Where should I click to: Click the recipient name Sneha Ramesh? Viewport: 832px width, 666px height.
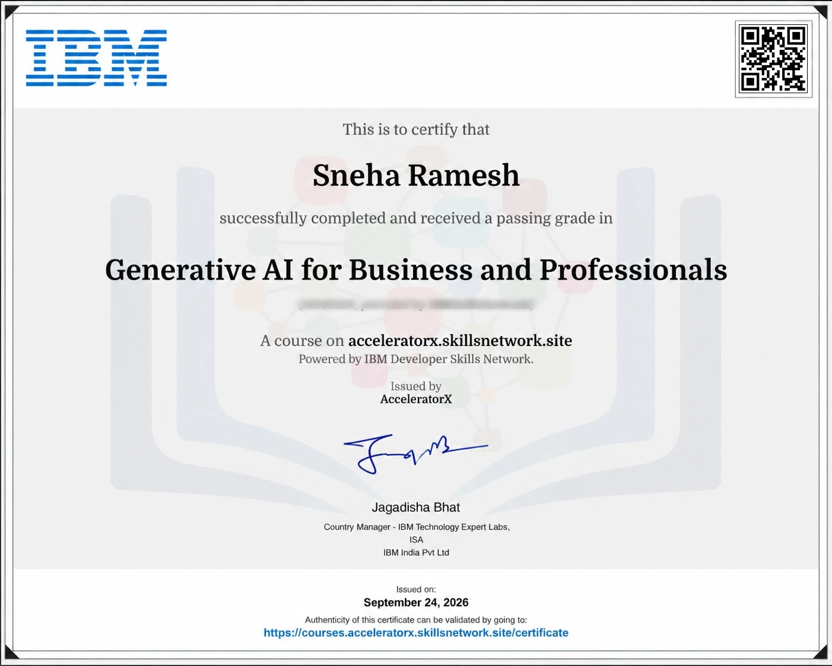(x=416, y=175)
